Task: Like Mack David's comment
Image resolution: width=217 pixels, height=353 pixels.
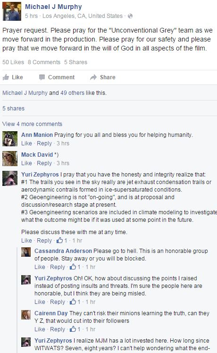Action: point(26,163)
